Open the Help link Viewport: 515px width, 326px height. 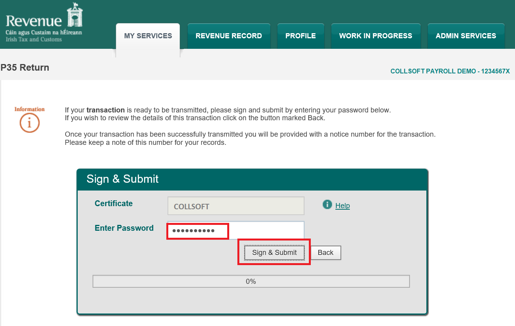[342, 206]
